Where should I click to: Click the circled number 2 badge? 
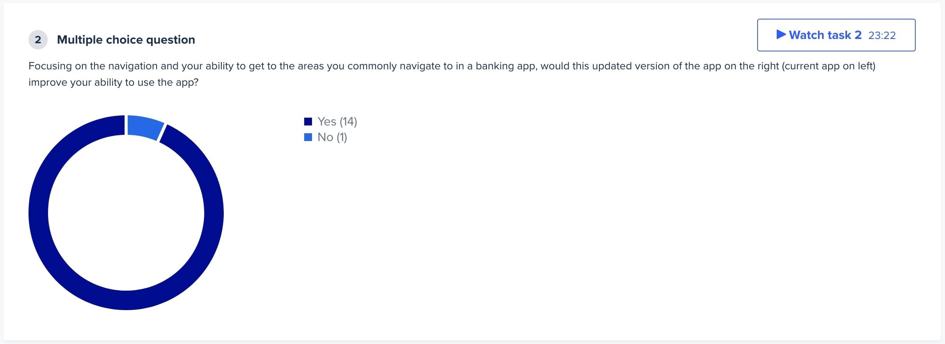point(38,40)
